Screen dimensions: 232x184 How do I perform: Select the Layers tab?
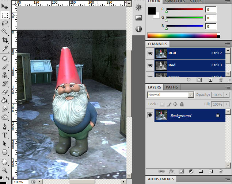[155, 87]
